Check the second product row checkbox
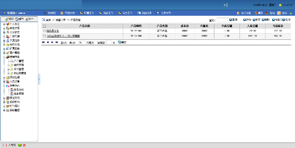This screenshot has height=148, width=295. point(44,36)
